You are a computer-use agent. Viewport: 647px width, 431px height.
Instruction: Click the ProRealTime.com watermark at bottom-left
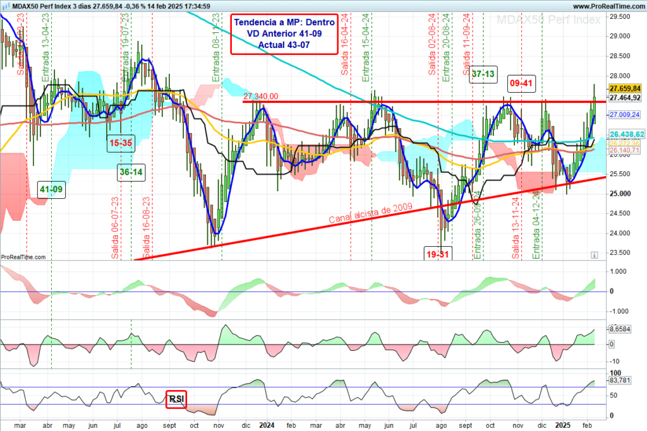click(x=23, y=257)
